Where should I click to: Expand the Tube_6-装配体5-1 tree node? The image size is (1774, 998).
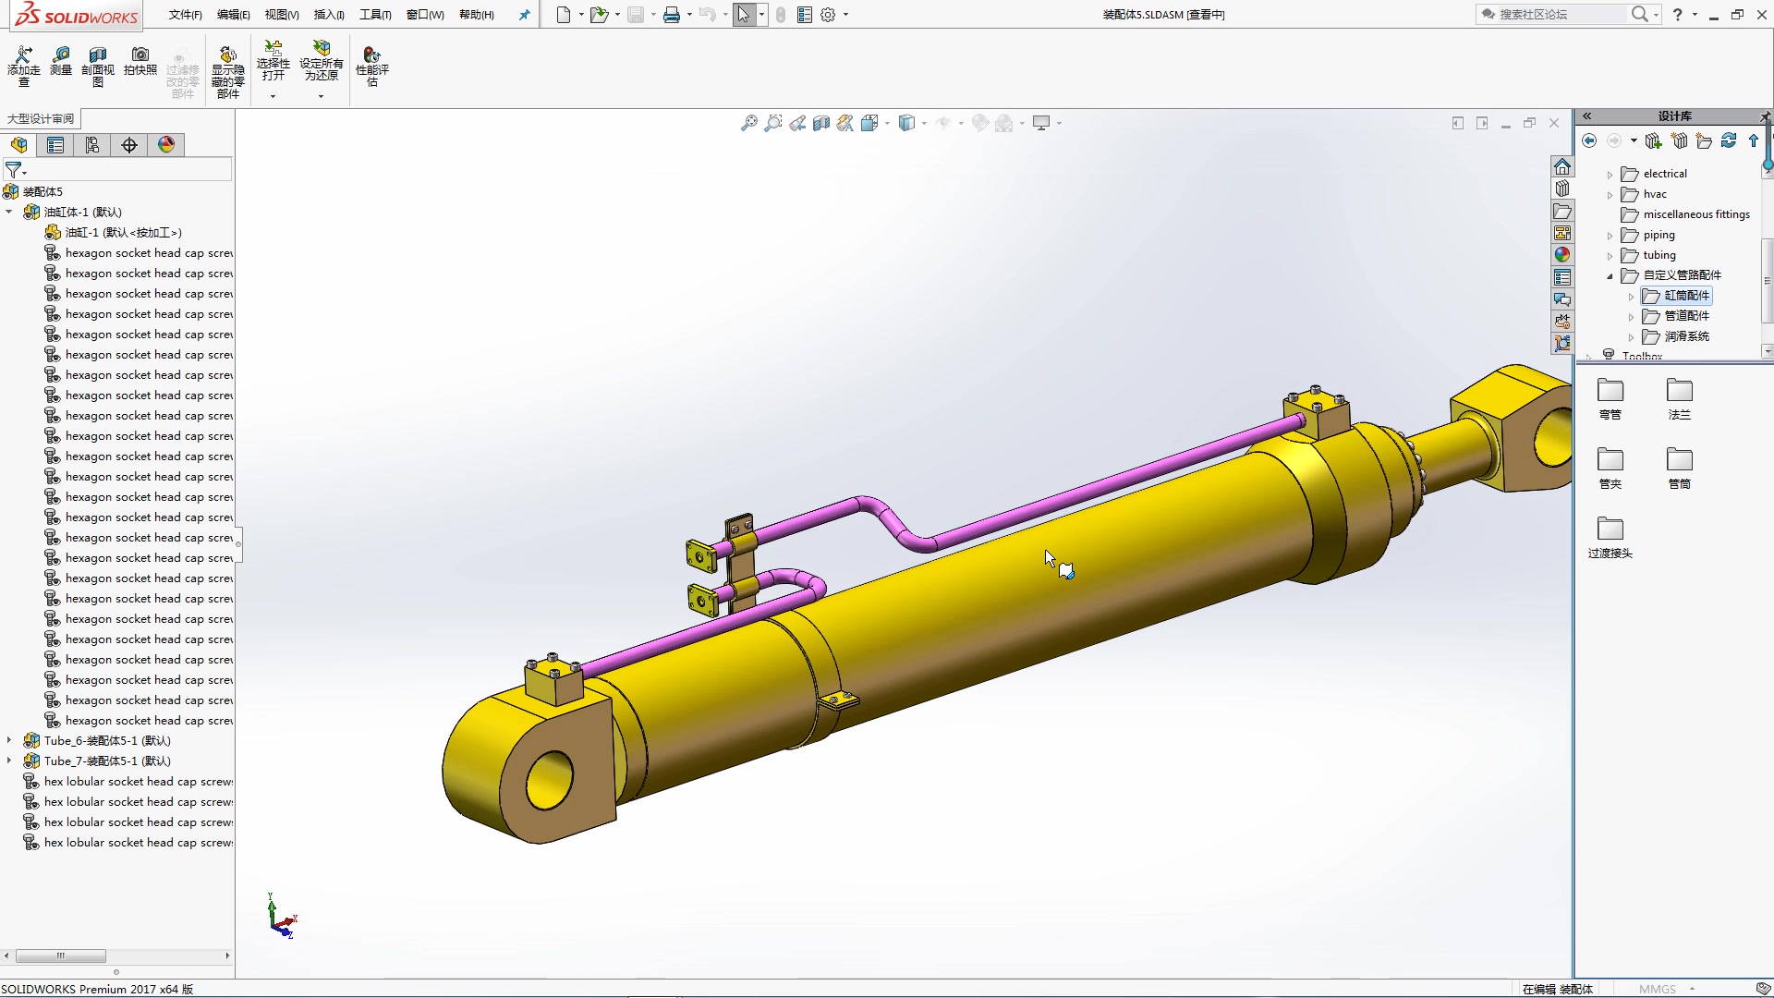point(12,739)
